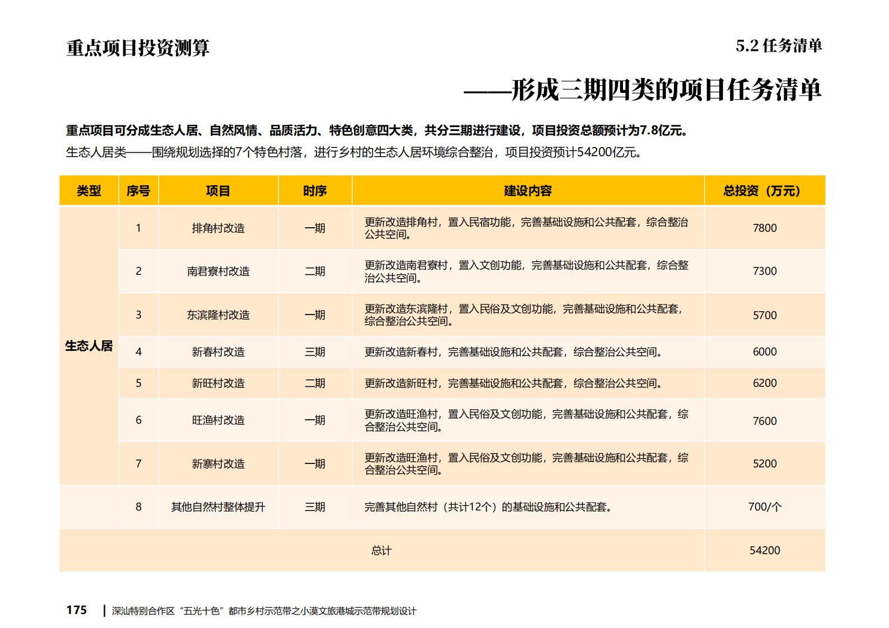The width and height of the screenshot is (889, 628).
Task: Click the page number 175
Action: point(77,610)
